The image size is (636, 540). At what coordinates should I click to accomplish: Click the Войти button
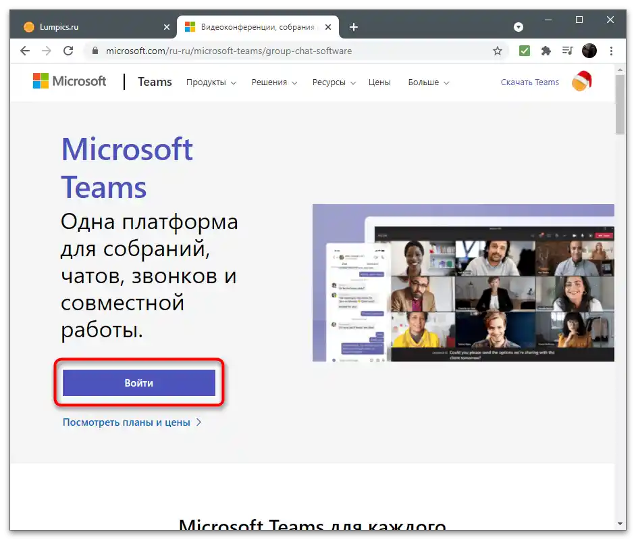click(138, 383)
